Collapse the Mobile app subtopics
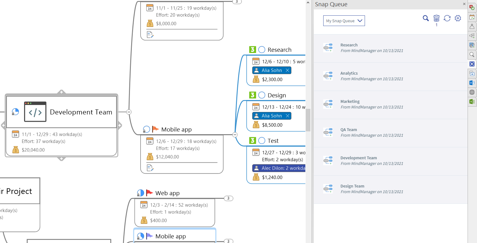Screen dimensions: 477x243 (235, 135)
